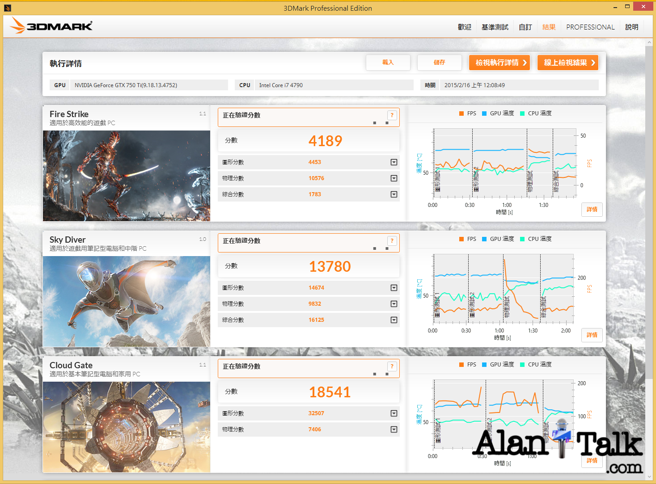Open 詳情 for the Cloud Gate chart
The width and height of the screenshot is (656, 484).
[x=592, y=461]
